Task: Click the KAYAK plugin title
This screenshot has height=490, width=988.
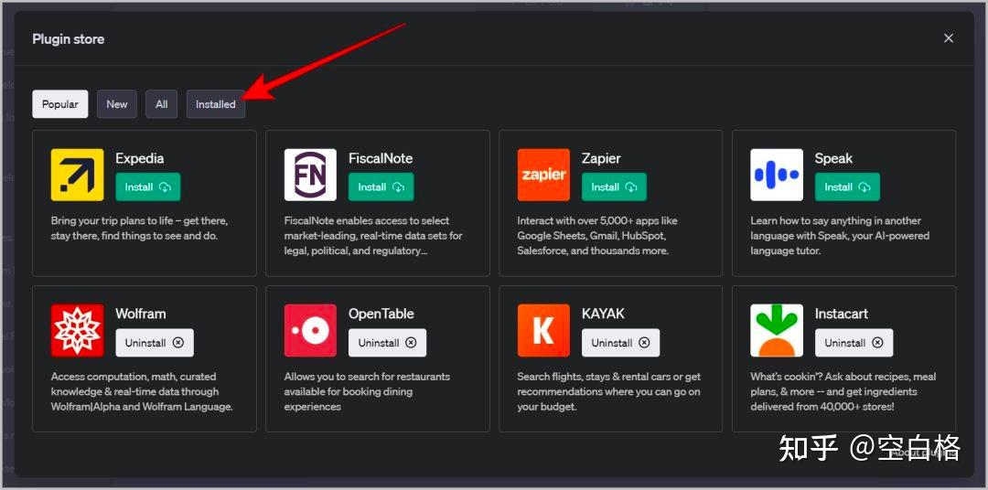Action: click(x=603, y=314)
